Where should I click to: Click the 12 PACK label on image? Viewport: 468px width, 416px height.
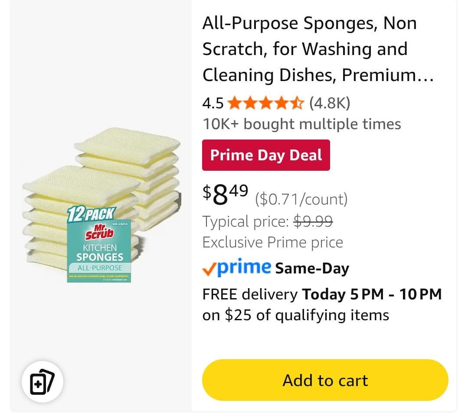[91, 214]
